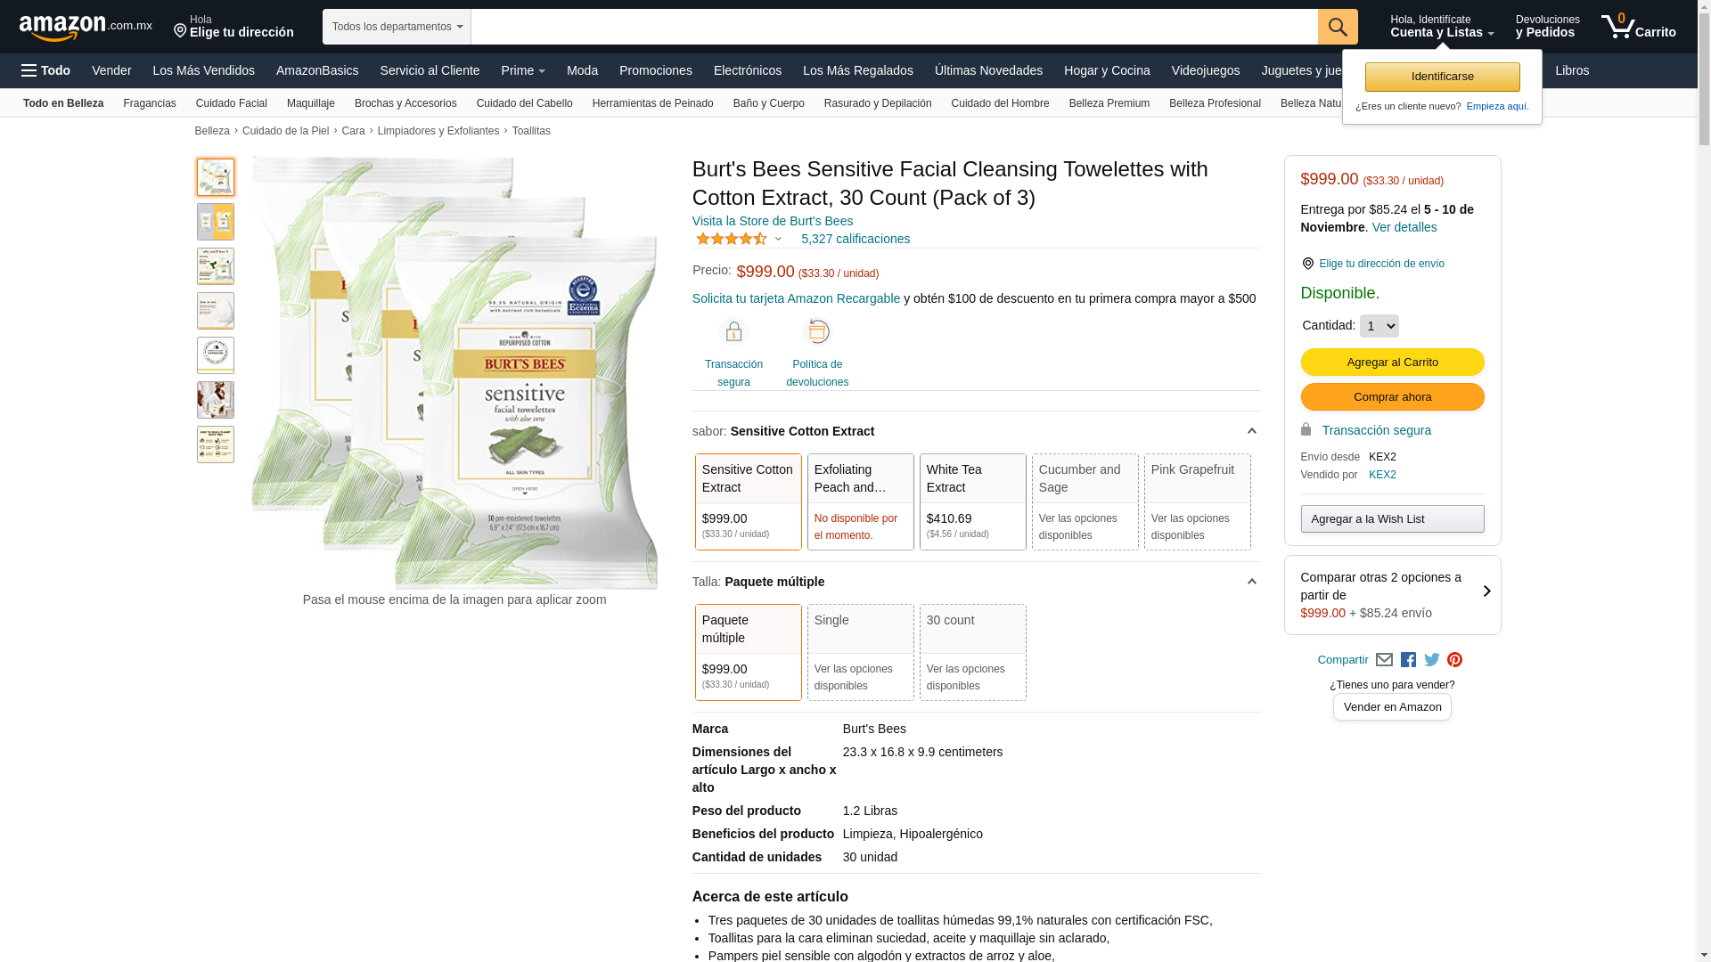The width and height of the screenshot is (1711, 962).
Task: Open the Cantidad quantity dropdown
Action: click(x=1379, y=326)
